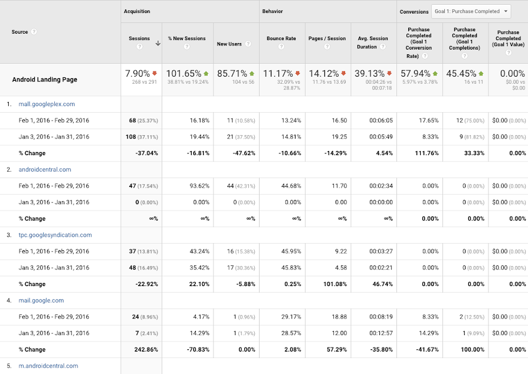The image size is (528, 374).
Task: Click the 45.45% completions summary value
Action: click(461, 73)
